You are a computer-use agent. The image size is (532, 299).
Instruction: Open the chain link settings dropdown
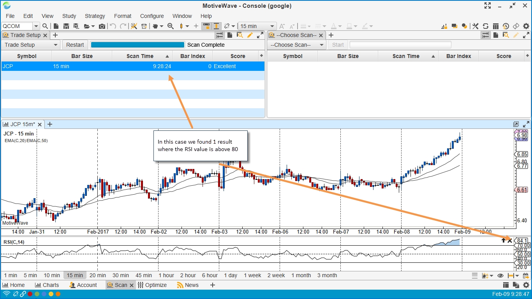(233, 26)
